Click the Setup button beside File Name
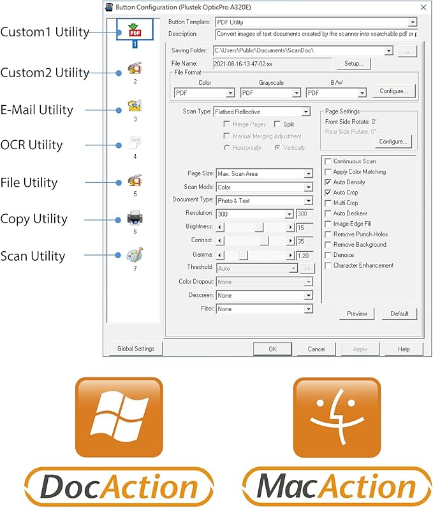This screenshot has width=433, height=508. (x=353, y=64)
